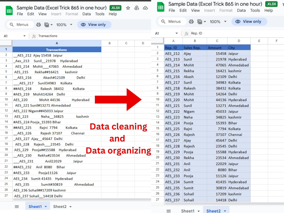This screenshot has height=213, width=284.
Task: Select row 10 header in left window
Action: pos(6,99)
